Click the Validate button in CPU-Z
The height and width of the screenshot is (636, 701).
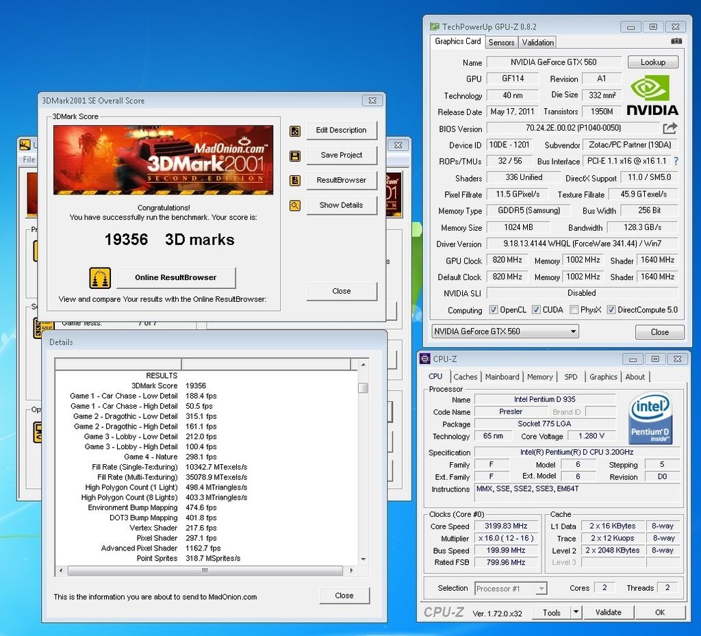point(609,612)
